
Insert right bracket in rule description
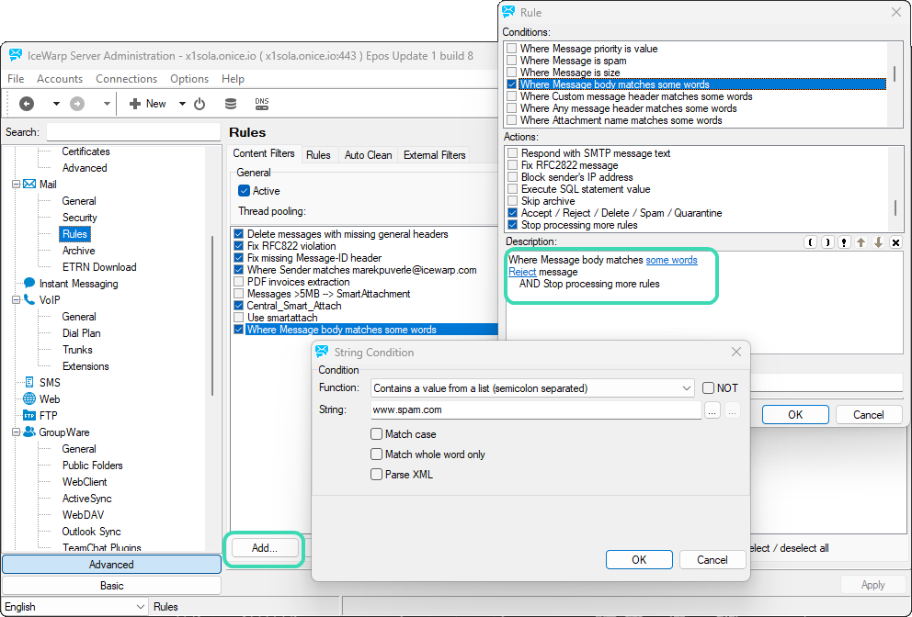pos(827,242)
